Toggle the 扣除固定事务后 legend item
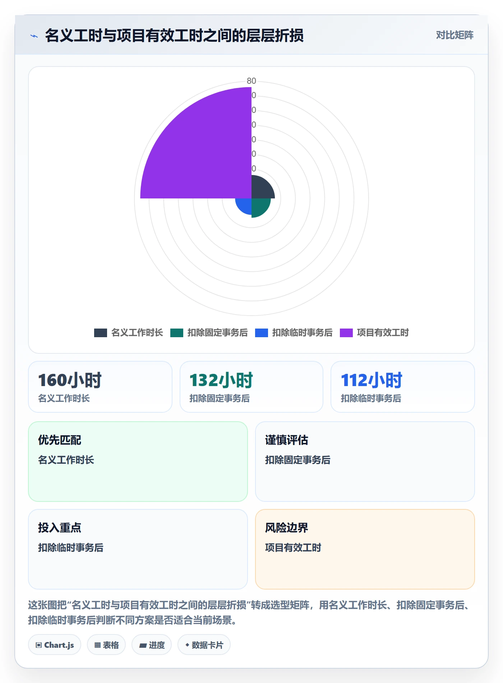The width and height of the screenshot is (503, 683). [209, 333]
